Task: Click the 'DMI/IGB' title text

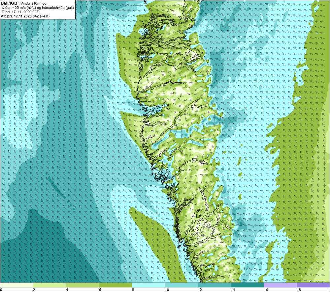Action: pyautogui.click(x=9, y=3)
